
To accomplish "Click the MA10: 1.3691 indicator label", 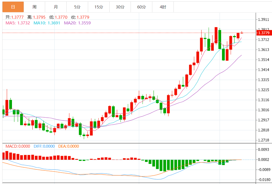I will (x=47, y=23).
